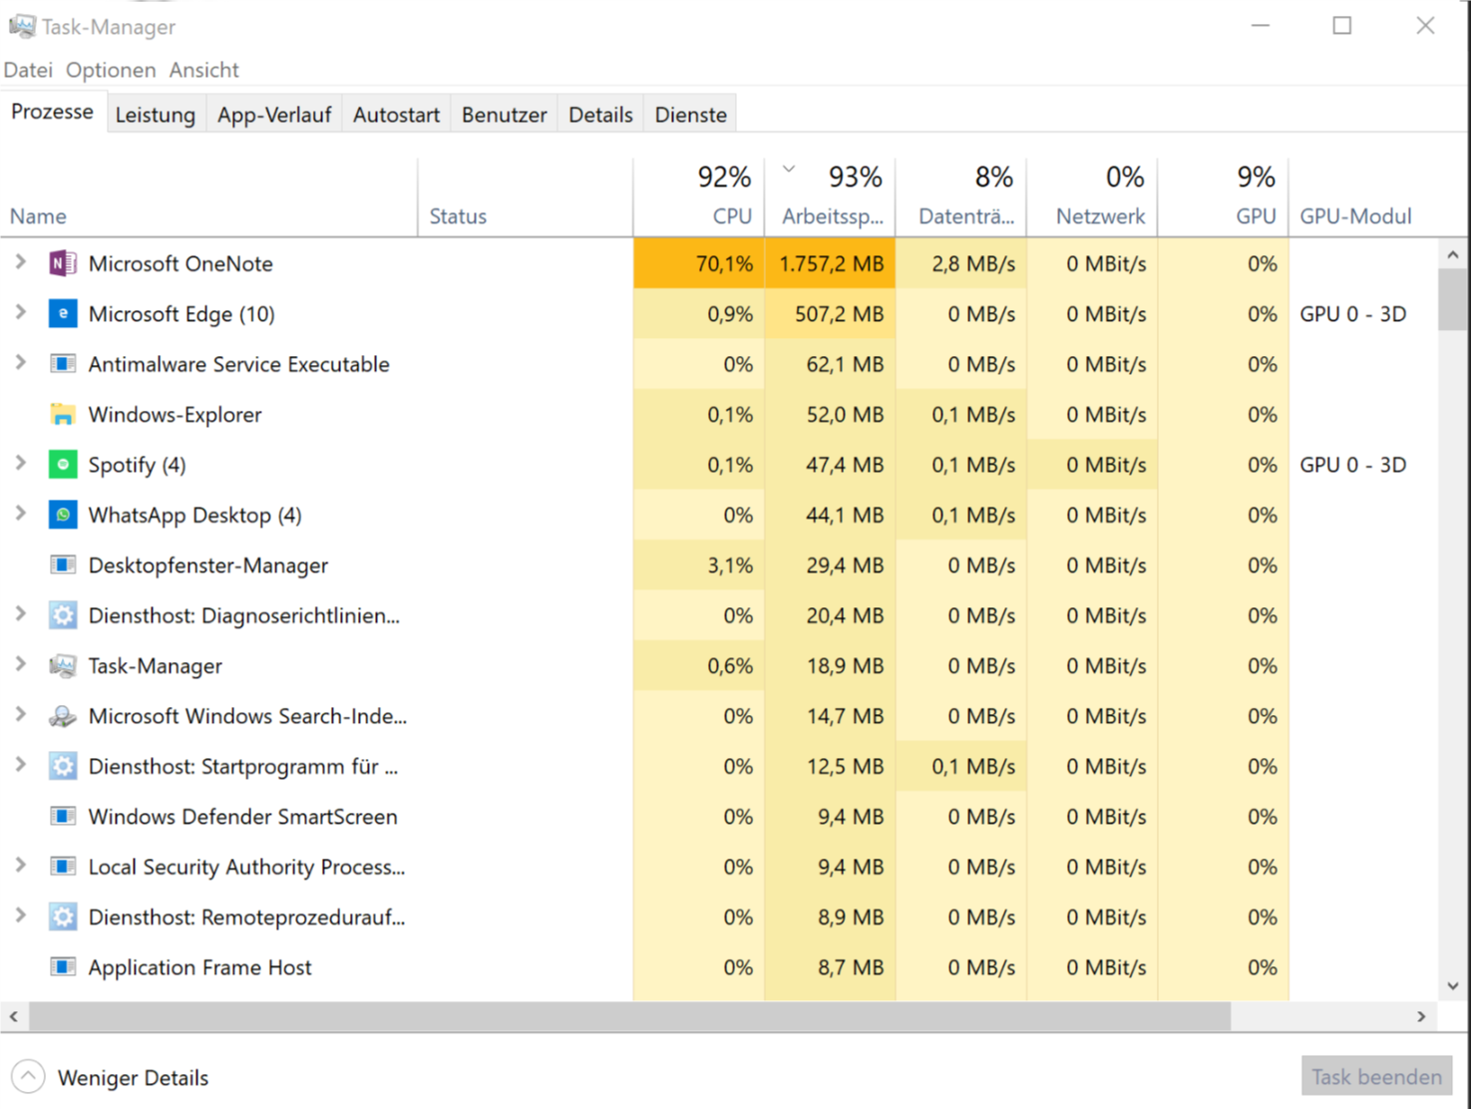Click the 2,8 MB/s disk value
1471x1109 pixels.
pyautogui.click(x=961, y=263)
